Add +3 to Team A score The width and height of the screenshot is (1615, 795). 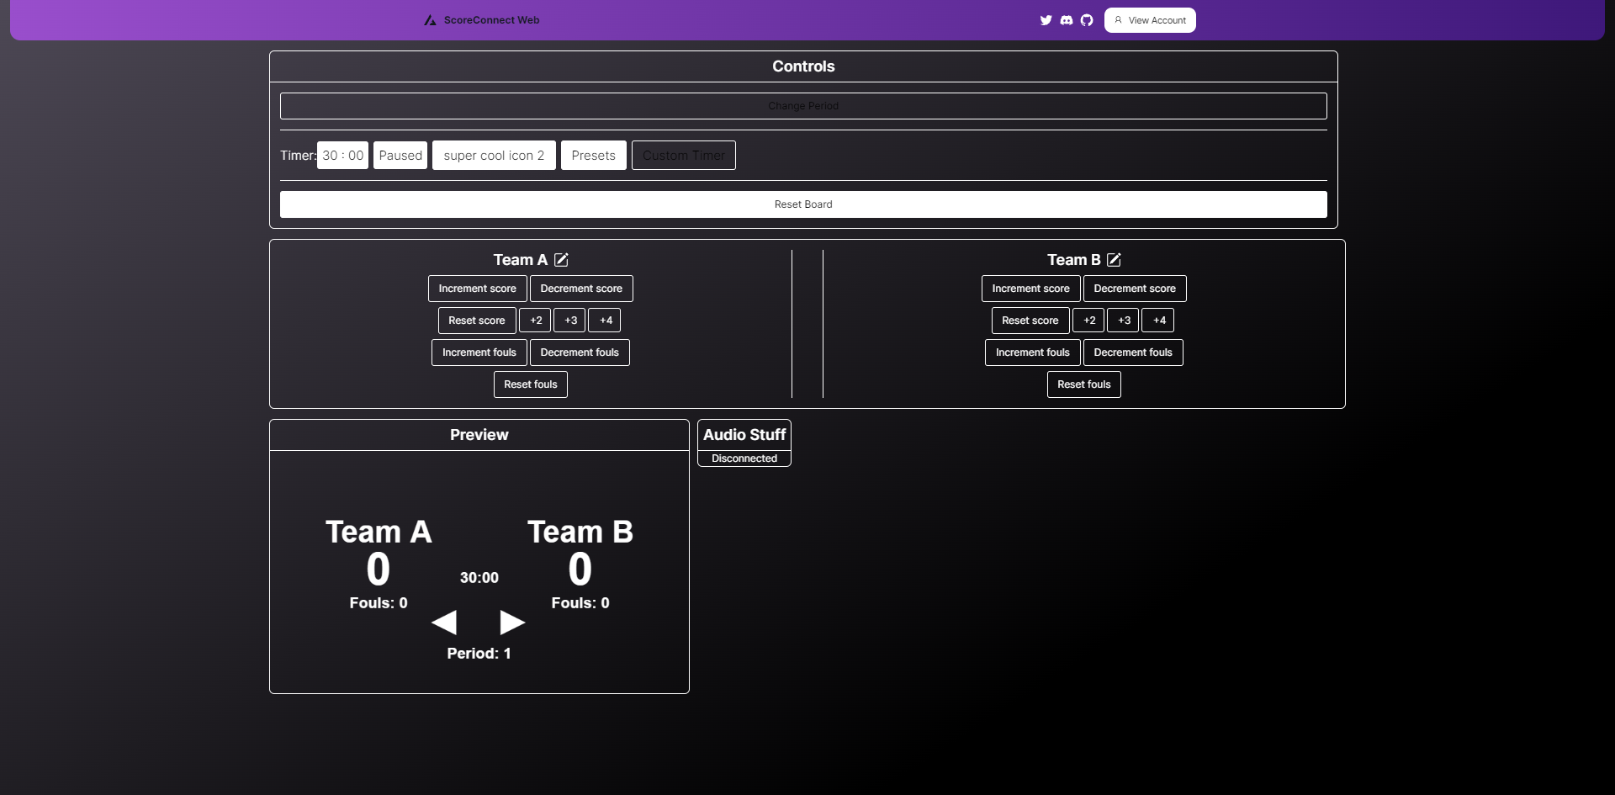coord(570,321)
